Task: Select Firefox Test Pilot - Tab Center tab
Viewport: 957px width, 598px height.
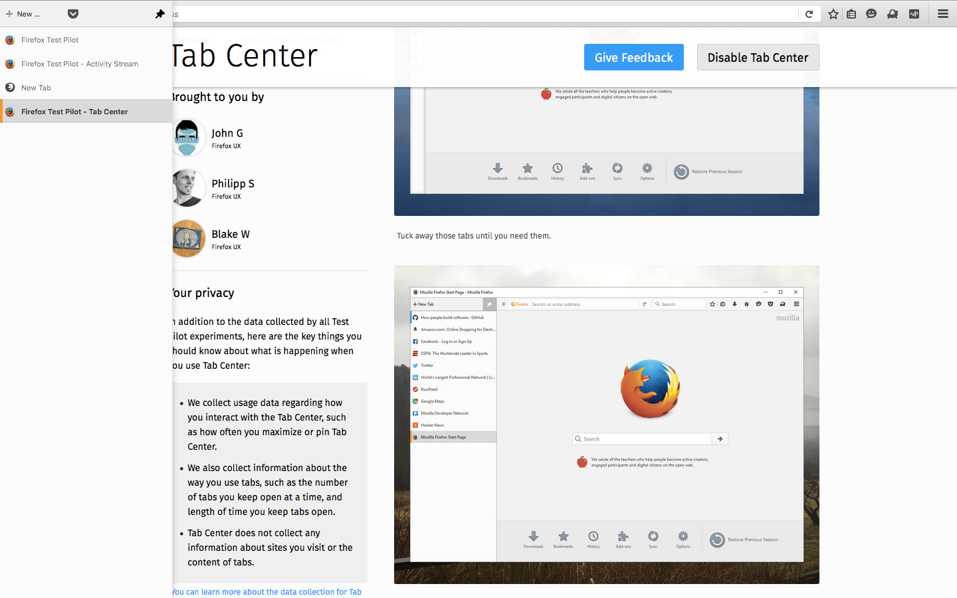Action: [86, 112]
